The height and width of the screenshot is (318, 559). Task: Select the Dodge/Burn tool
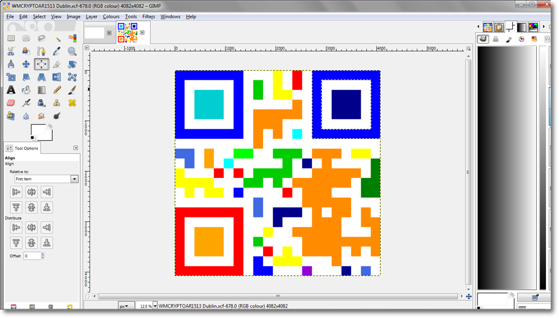(57, 116)
